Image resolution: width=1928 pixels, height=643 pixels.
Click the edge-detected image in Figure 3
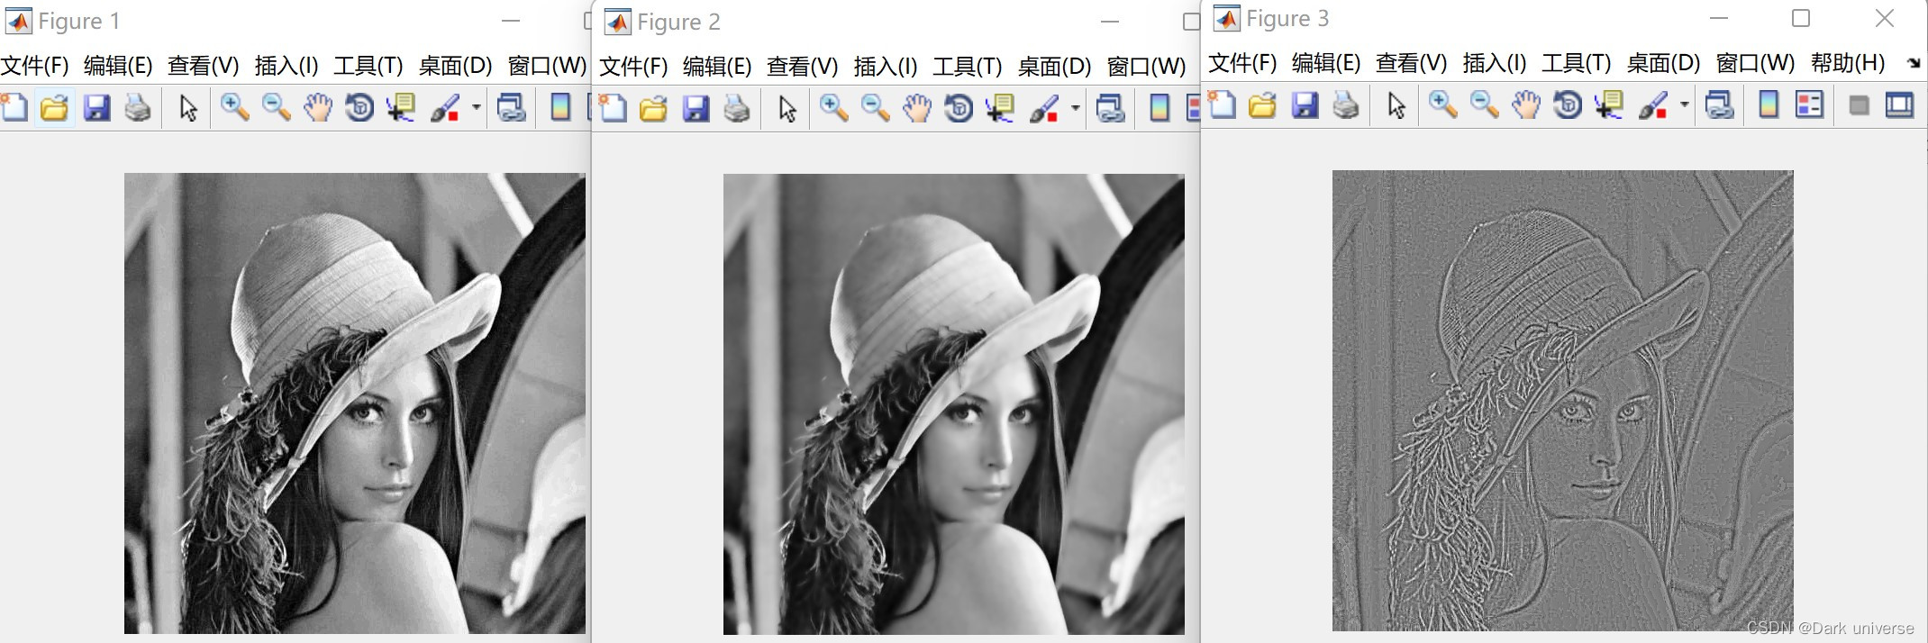click(x=1563, y=401)
